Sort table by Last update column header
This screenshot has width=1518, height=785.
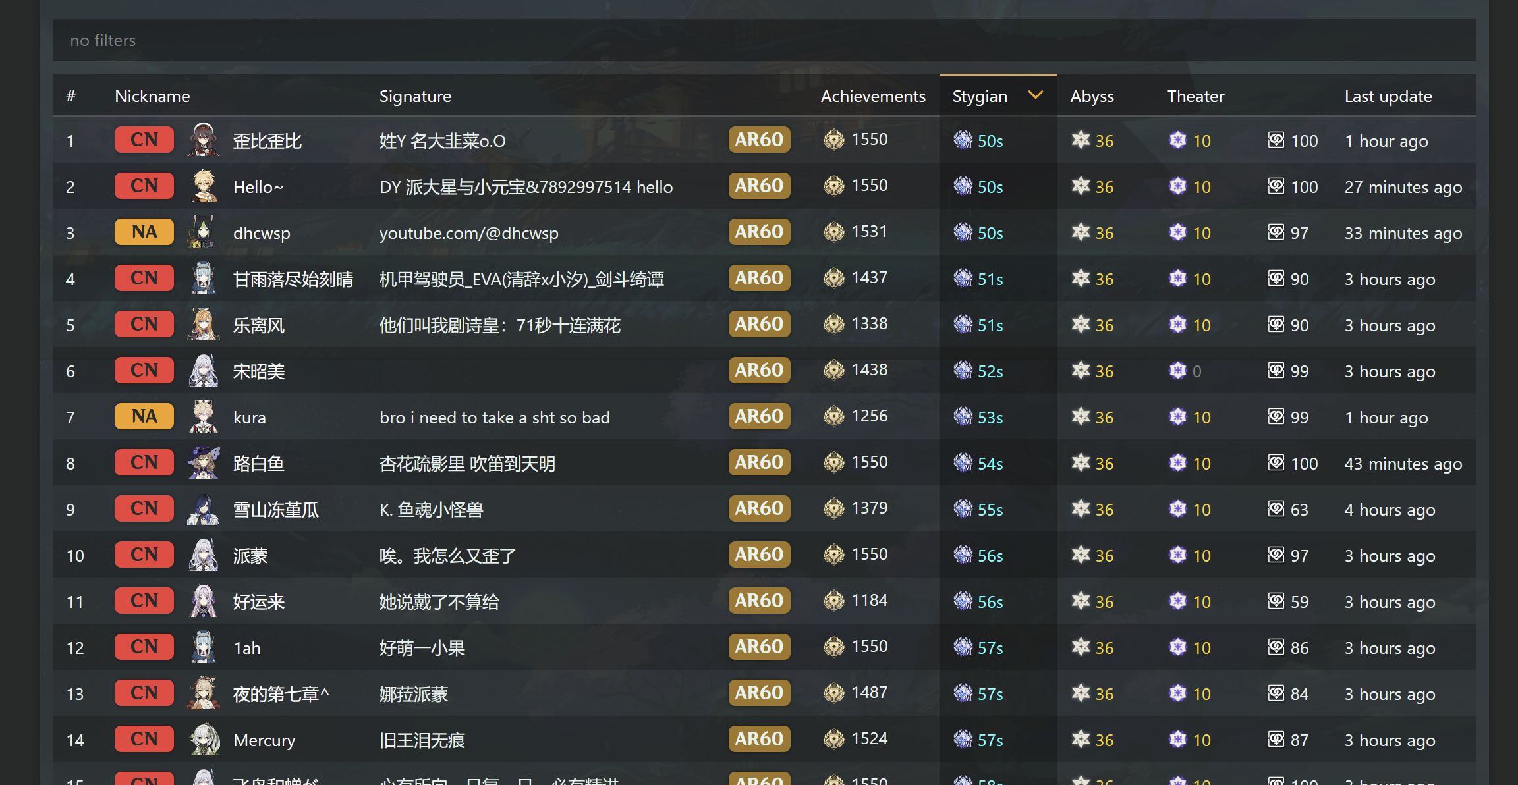1388,96
